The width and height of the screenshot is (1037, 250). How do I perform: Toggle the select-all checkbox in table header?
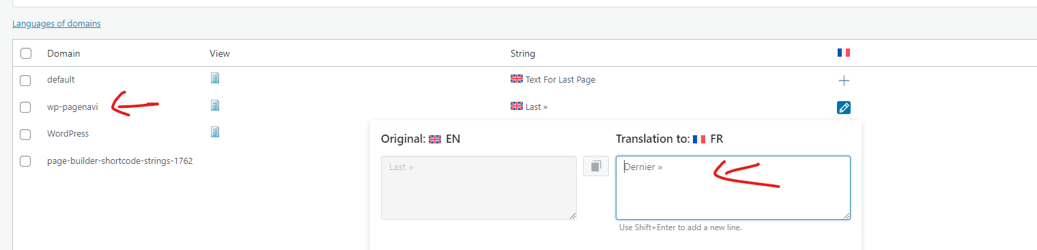[26, 53]
